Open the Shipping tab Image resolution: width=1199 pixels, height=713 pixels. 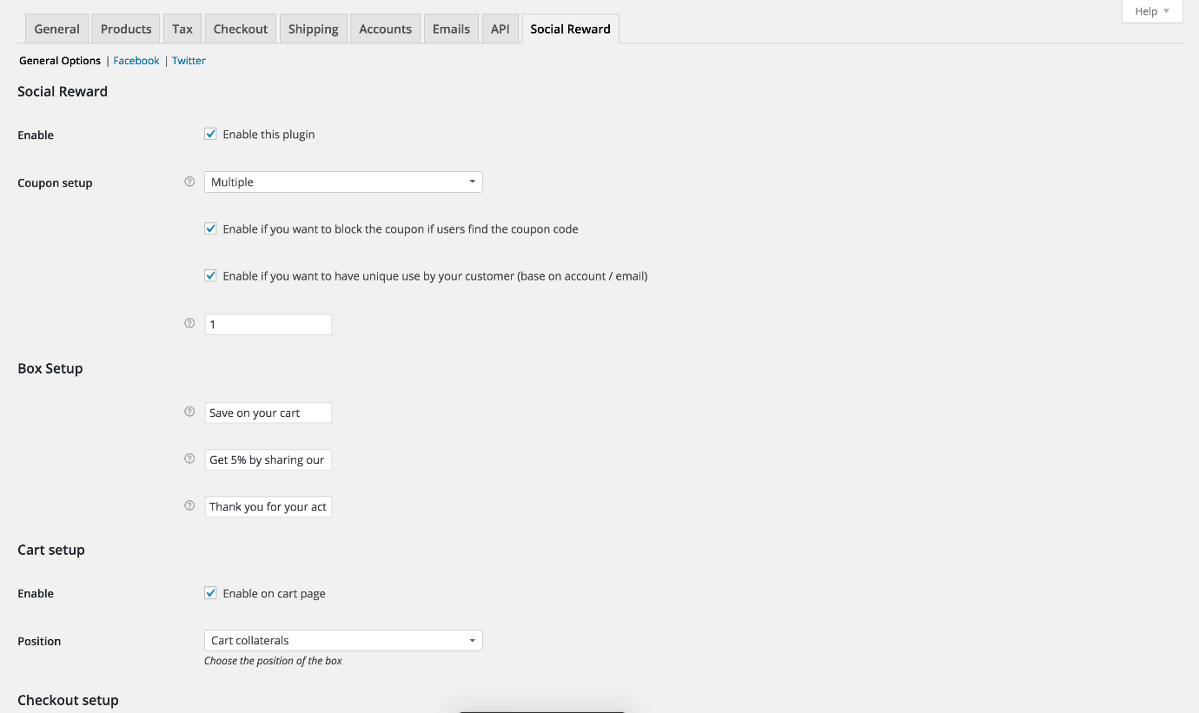click(x=313, y=29)
